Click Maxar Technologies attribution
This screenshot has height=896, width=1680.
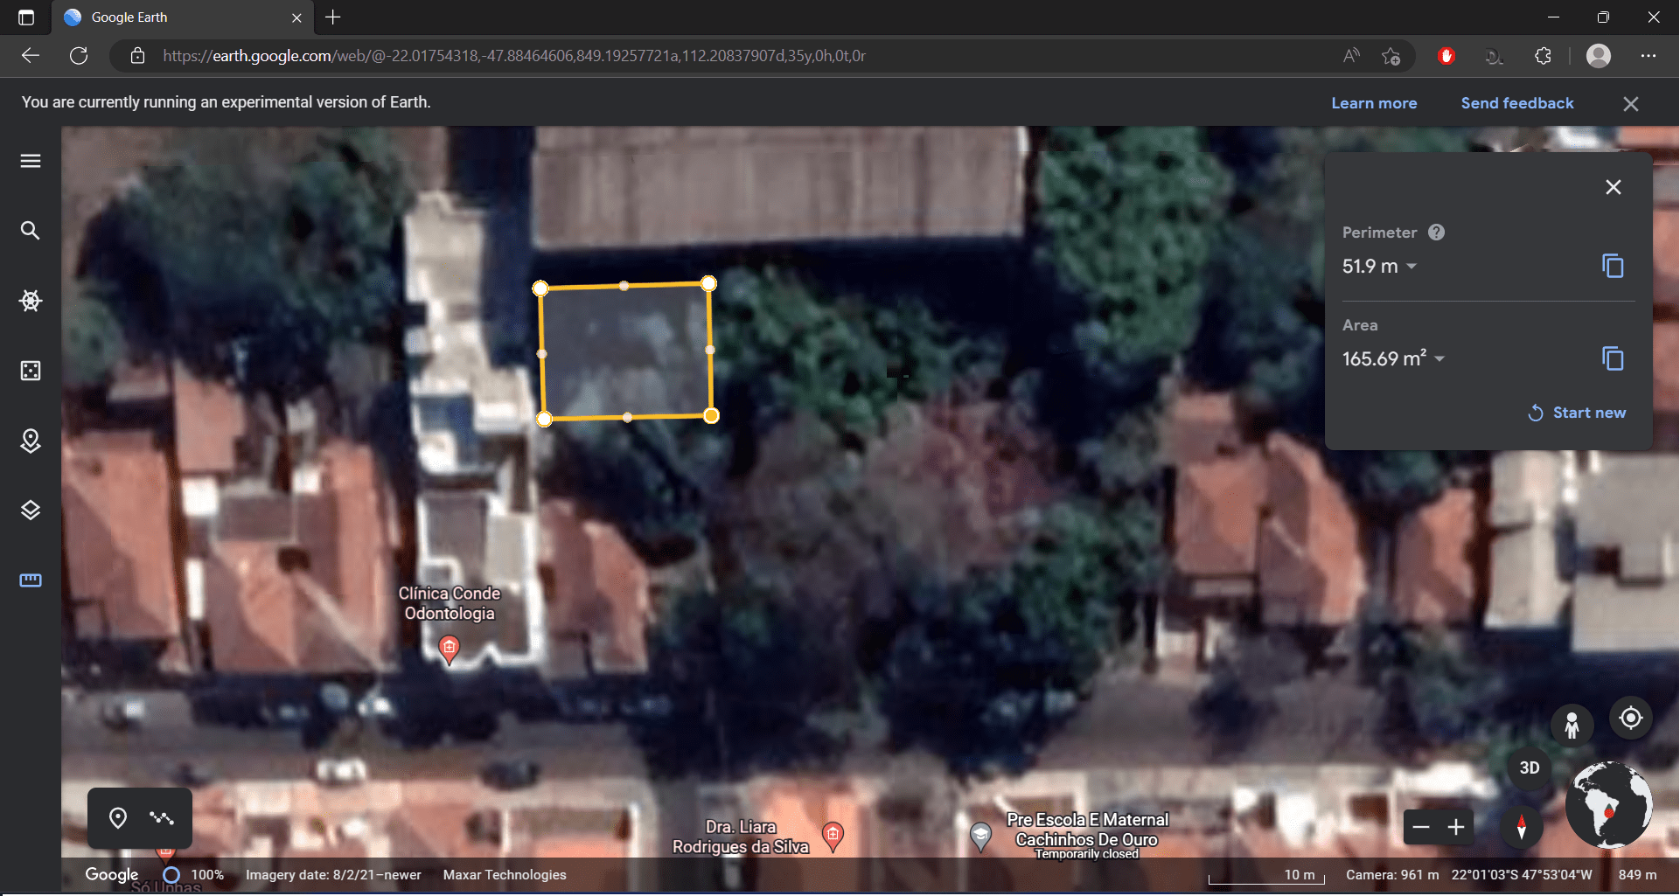pos(505,875)
